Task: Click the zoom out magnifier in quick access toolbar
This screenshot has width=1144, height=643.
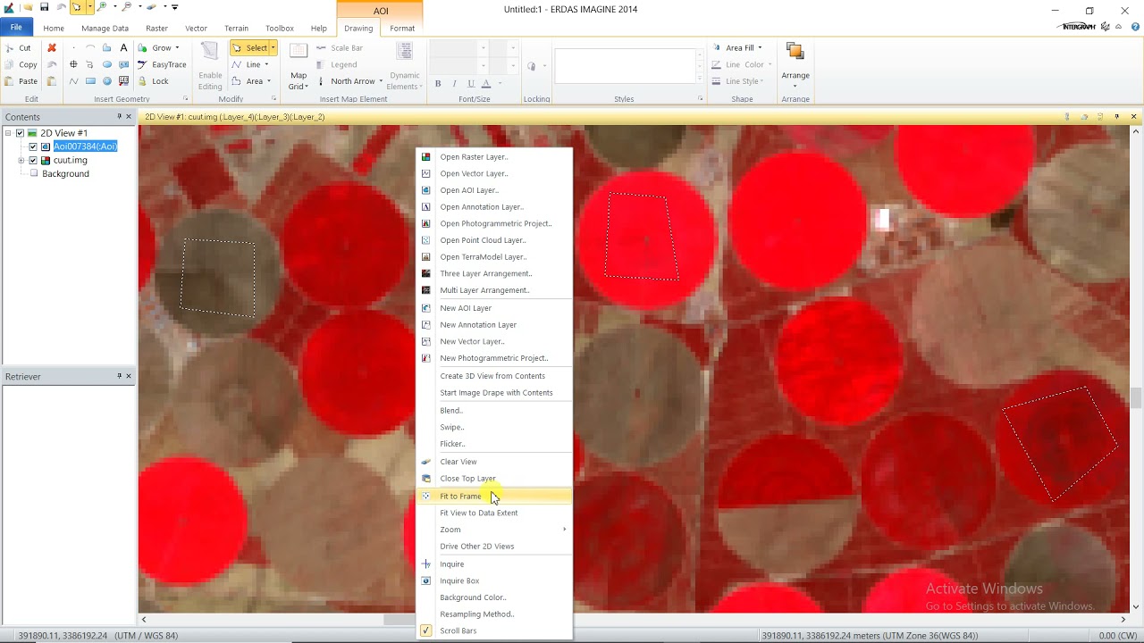Action: [127, 7]
